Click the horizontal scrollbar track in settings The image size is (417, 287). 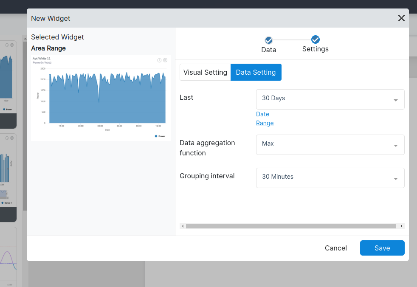point(291,226)
